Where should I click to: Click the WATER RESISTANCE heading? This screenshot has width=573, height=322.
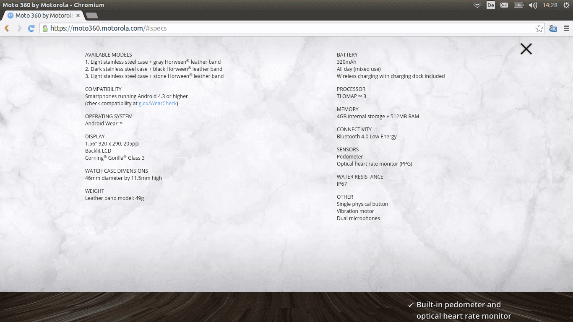click(360, 177)
